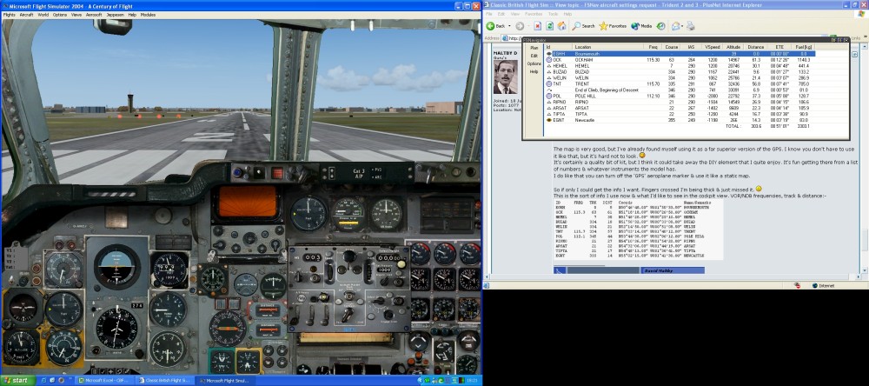This screenshot has width=869, height=386.
Task: Open the Media pane button
Action: (642, 26)
